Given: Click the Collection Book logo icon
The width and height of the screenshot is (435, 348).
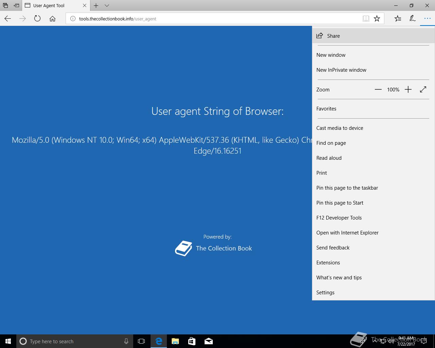Looking at the screenshot, I should [184, 248].
